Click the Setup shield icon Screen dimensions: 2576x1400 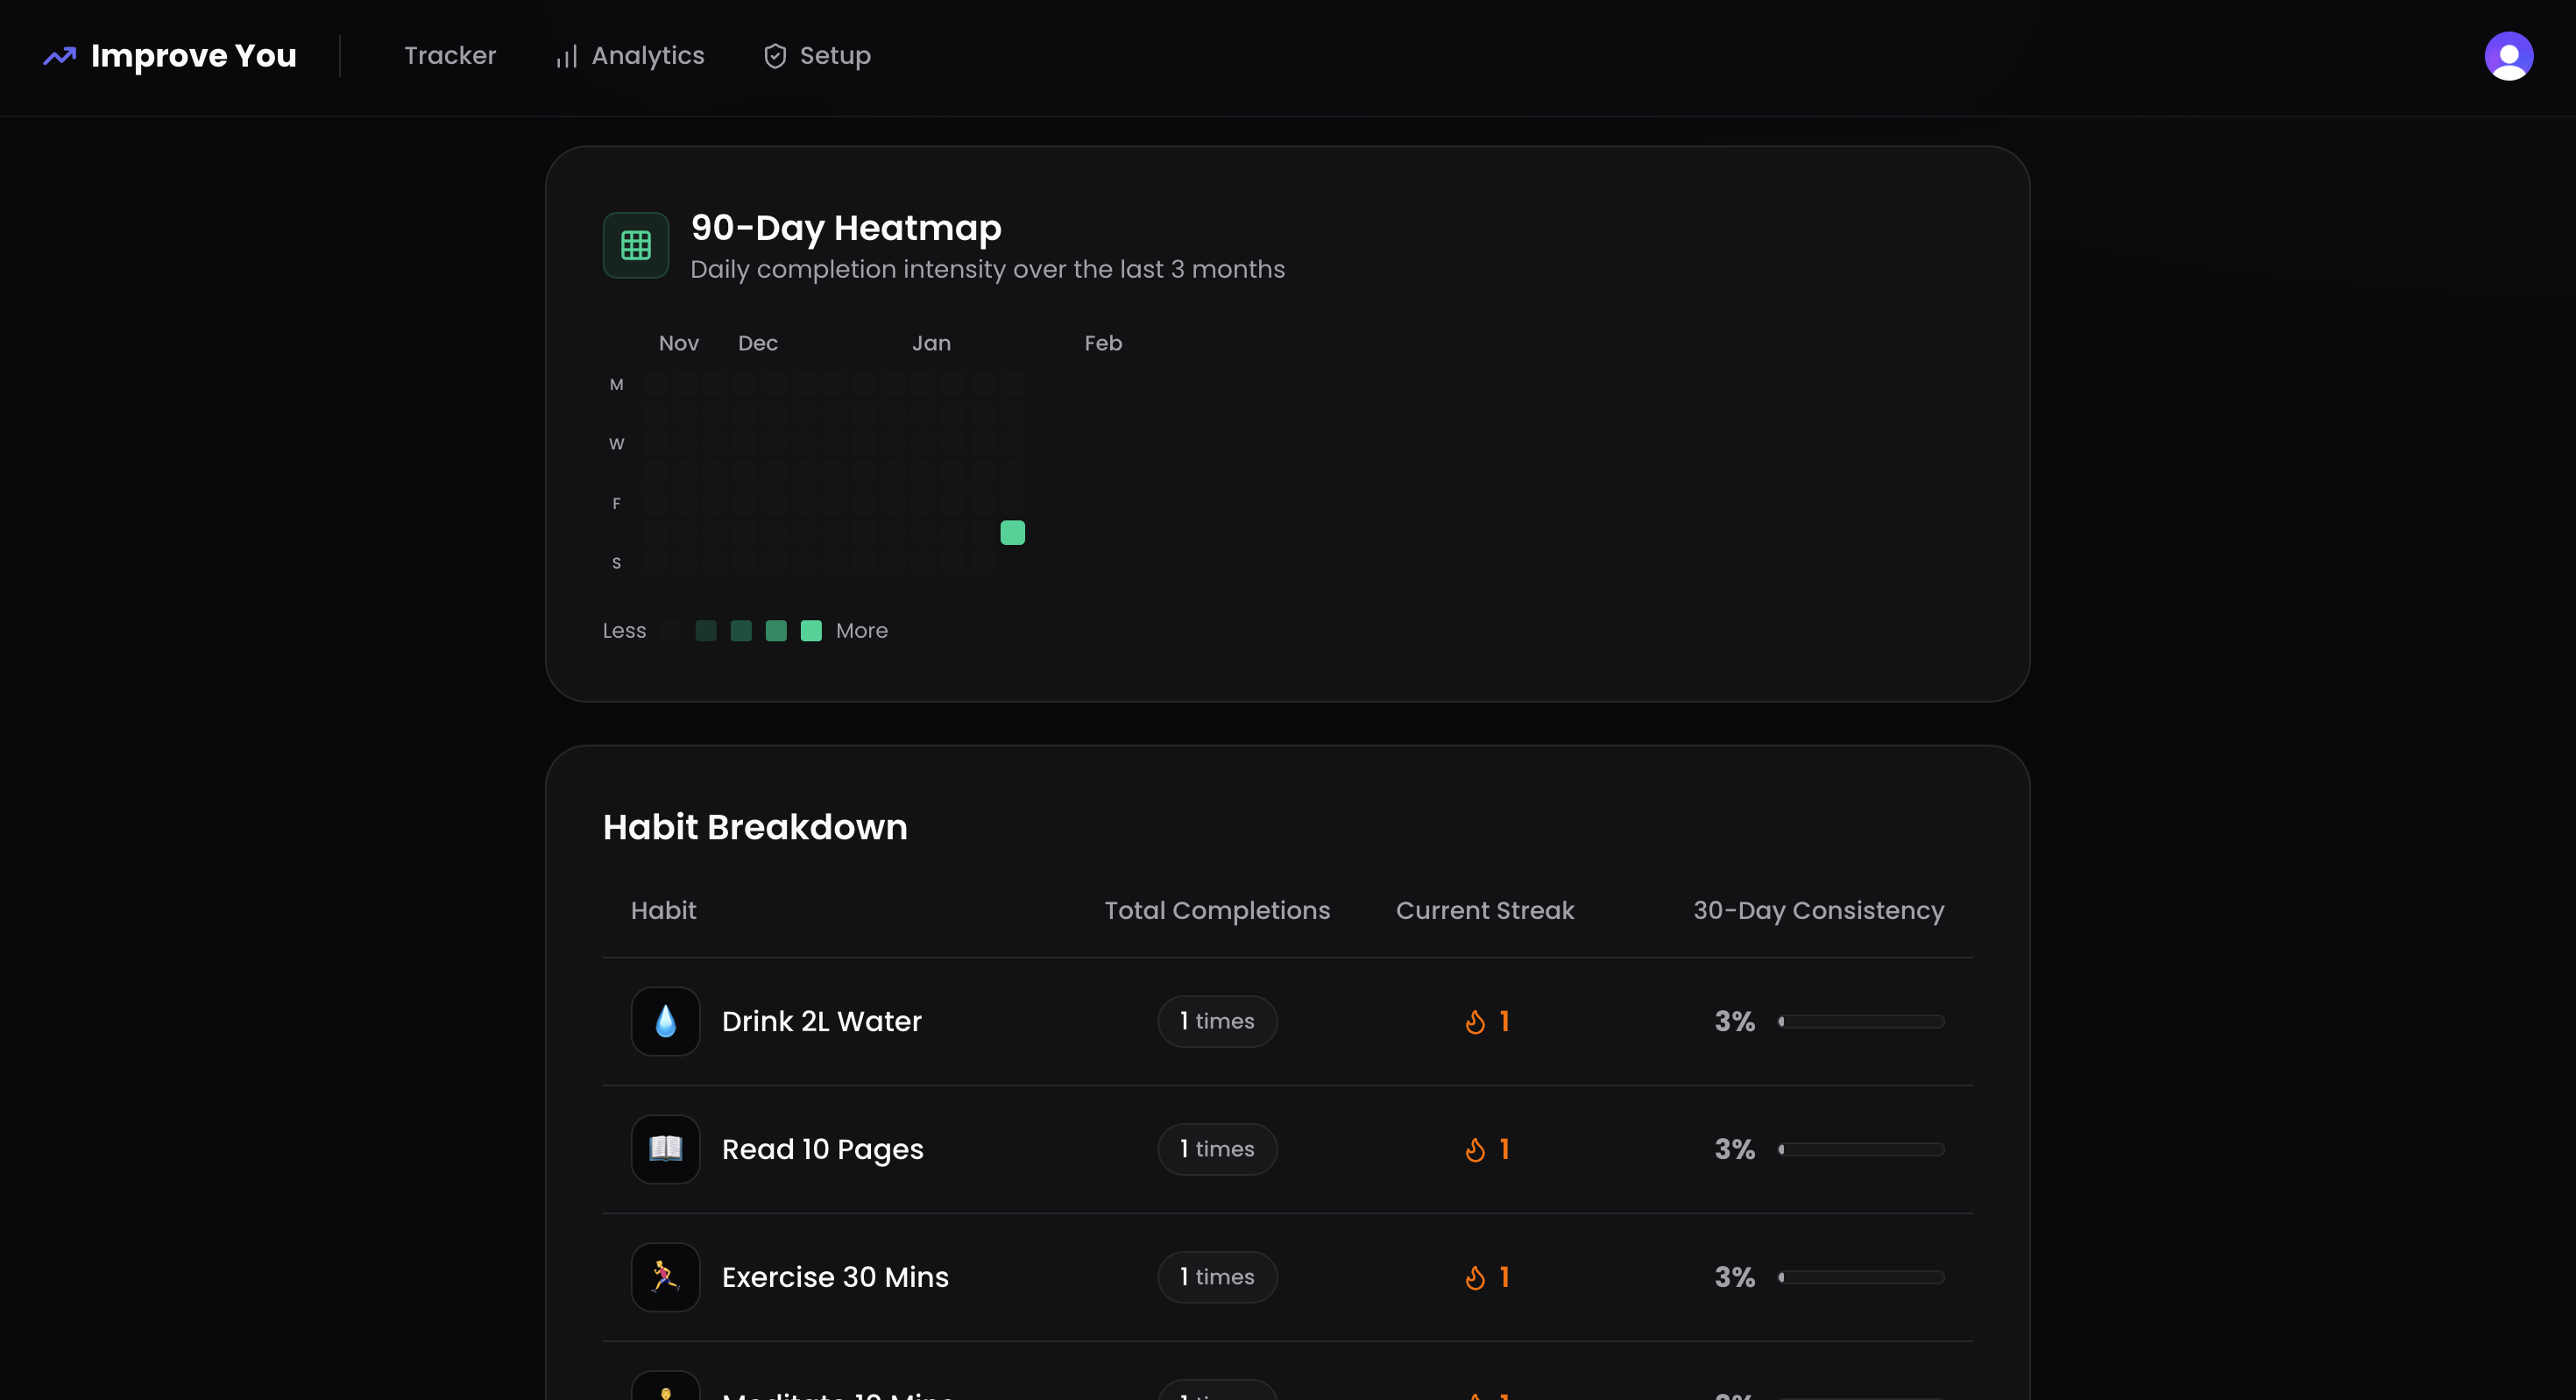click(x=775, y=56)
